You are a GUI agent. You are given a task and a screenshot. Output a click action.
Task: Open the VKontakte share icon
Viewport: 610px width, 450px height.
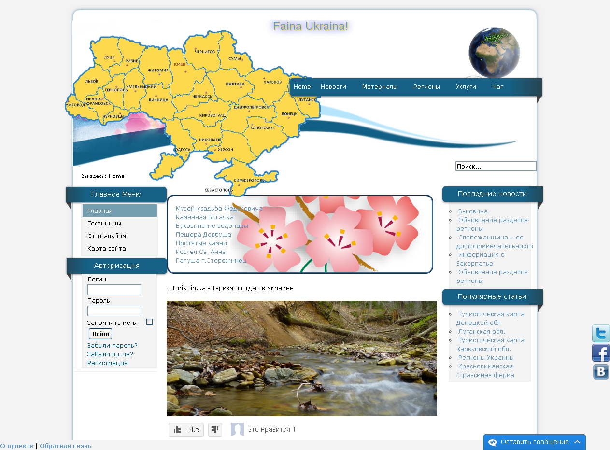point(601,372)
